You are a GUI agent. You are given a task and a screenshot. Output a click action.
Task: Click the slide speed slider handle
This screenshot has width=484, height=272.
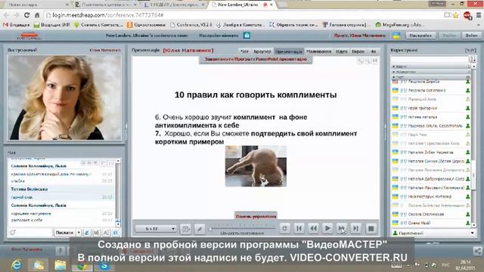(210, 228)
